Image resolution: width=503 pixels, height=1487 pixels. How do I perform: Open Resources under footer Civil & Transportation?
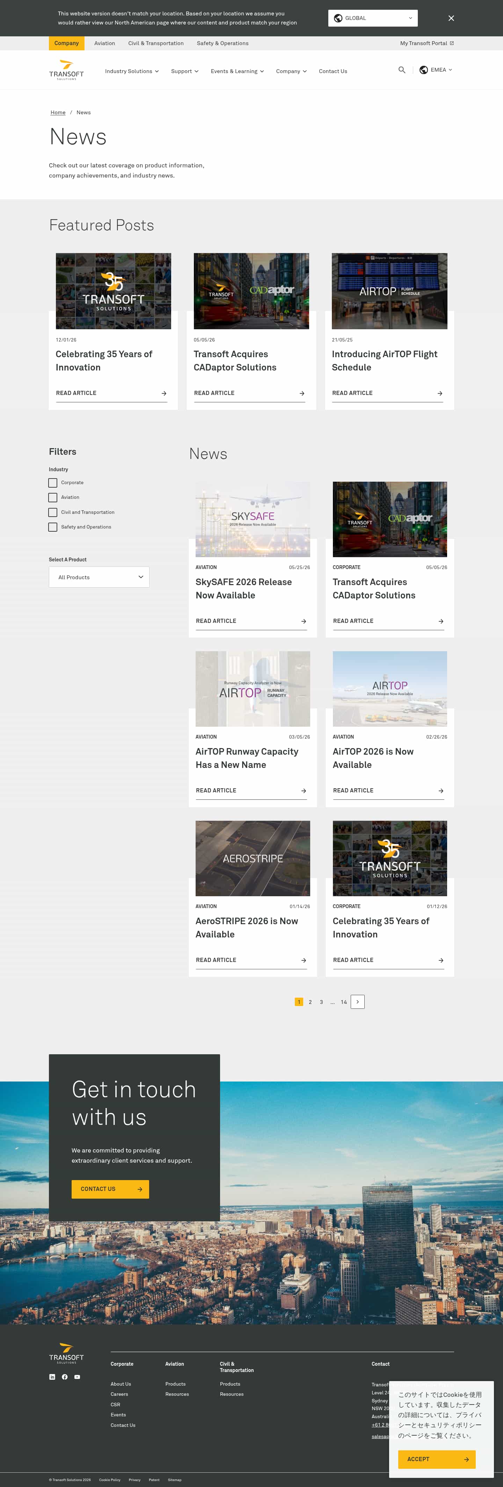(x=231, y=1394)
